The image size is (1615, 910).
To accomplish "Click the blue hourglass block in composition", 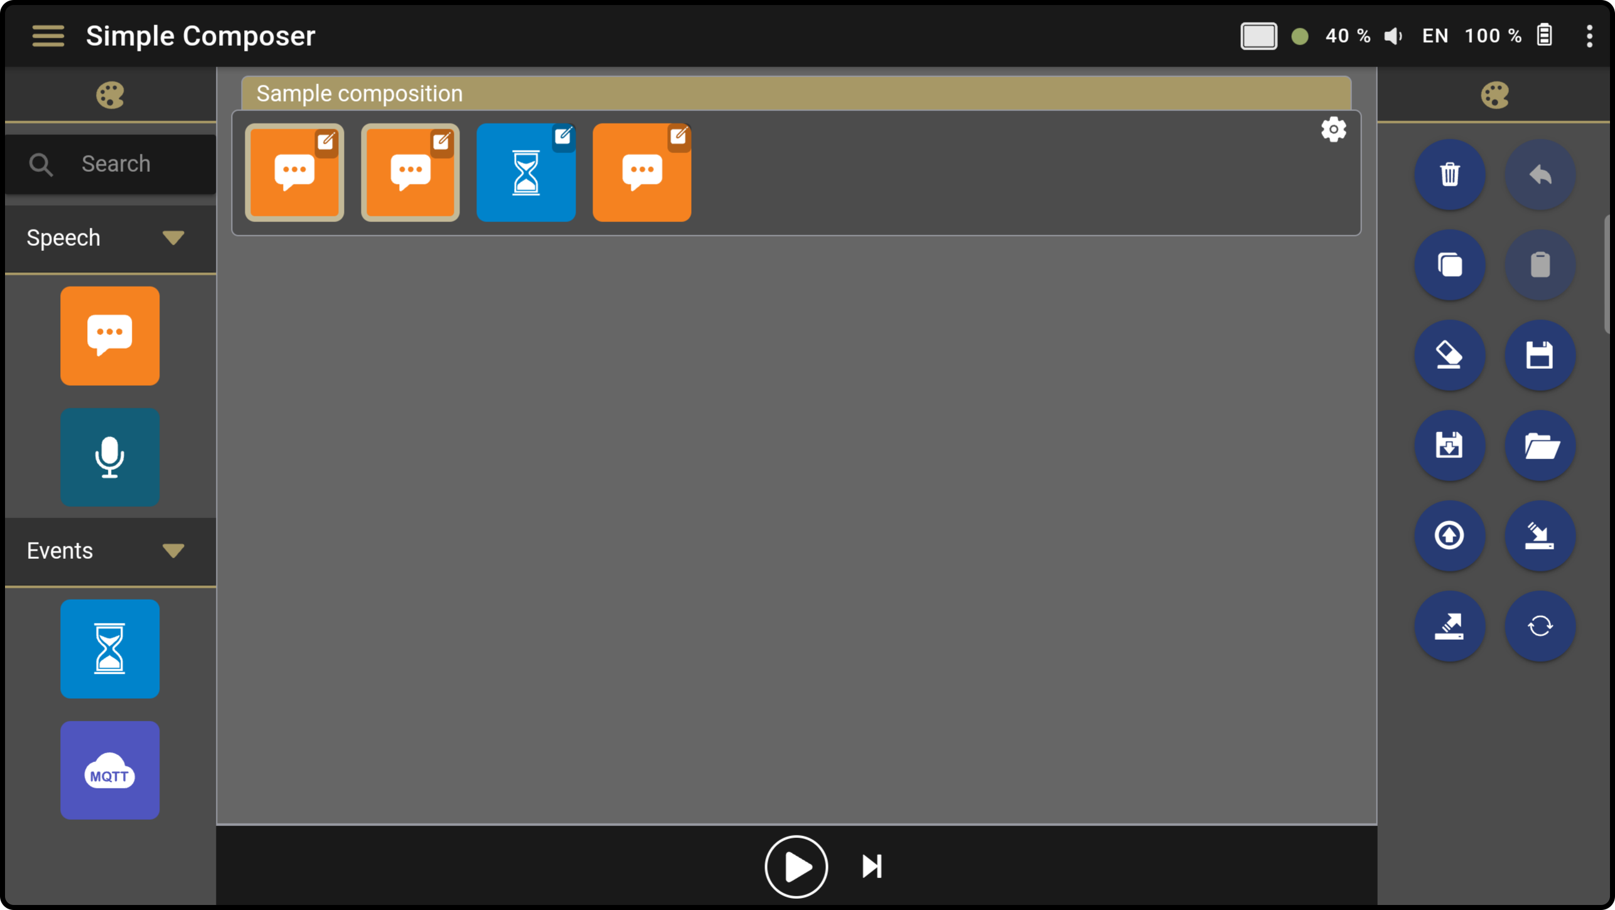I will (x=525, y=171).
